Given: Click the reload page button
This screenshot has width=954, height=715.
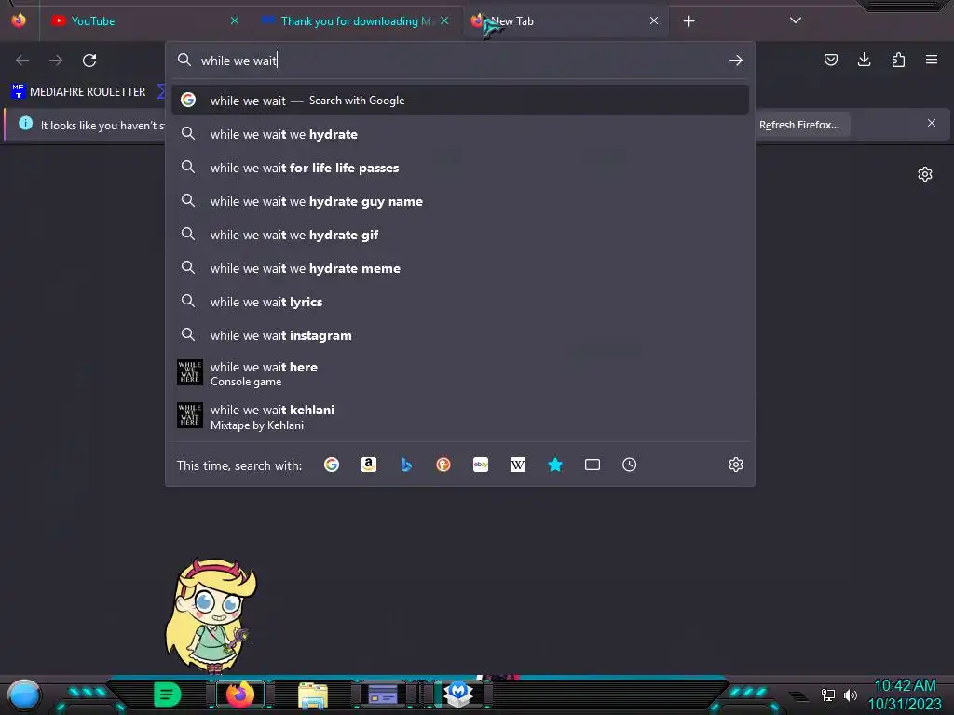Looking at the screenshot, I should [x=89, y=61].
